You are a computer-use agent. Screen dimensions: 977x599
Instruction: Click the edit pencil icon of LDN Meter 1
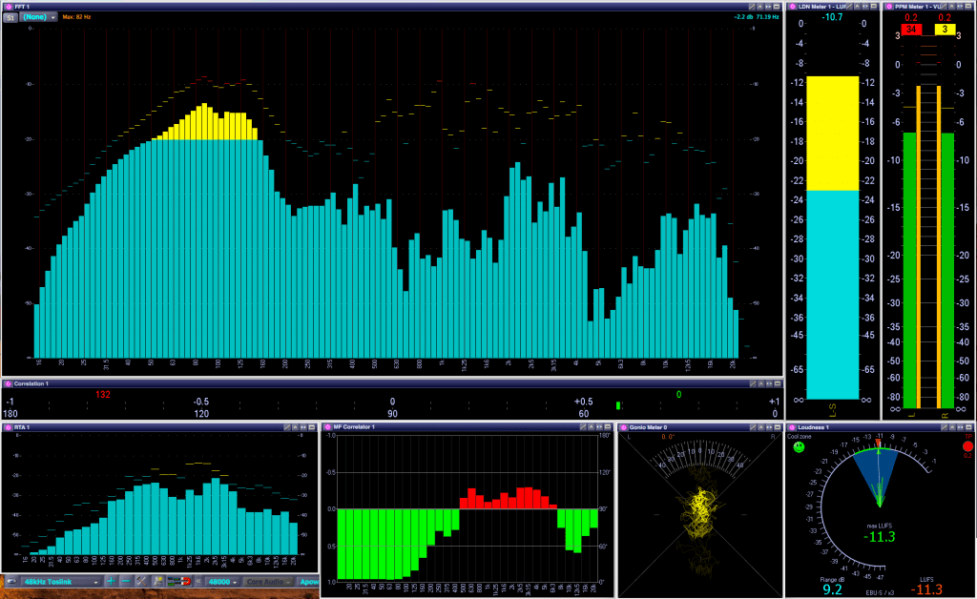click(849, 7)
